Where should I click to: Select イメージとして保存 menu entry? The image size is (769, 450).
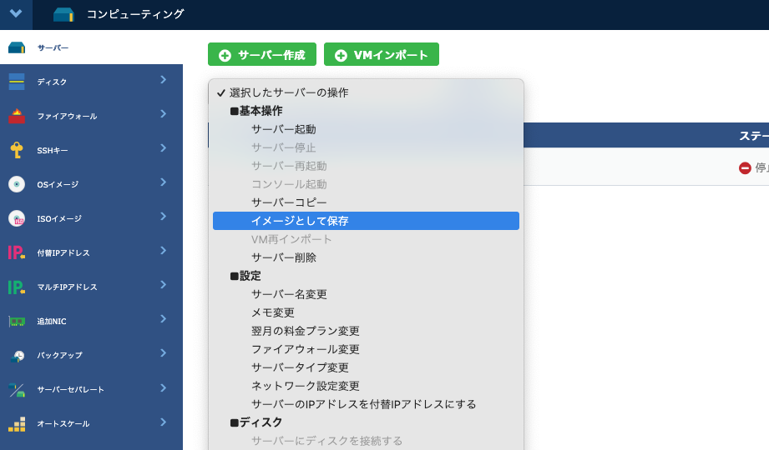coord(366,221)
